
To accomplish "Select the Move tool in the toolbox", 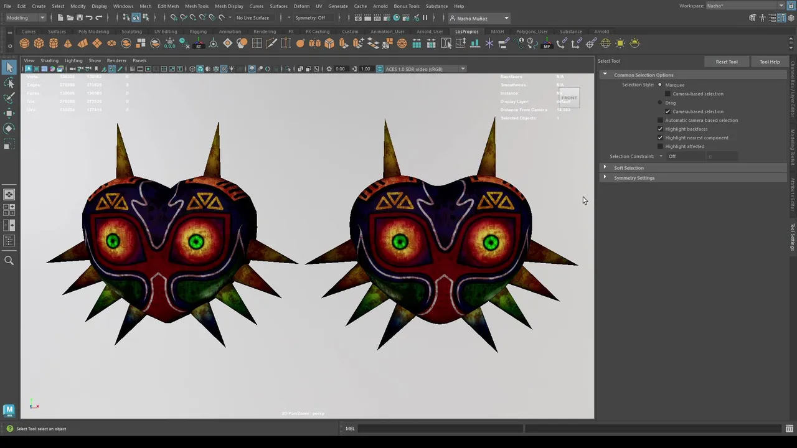I will [x=9, y=113].
